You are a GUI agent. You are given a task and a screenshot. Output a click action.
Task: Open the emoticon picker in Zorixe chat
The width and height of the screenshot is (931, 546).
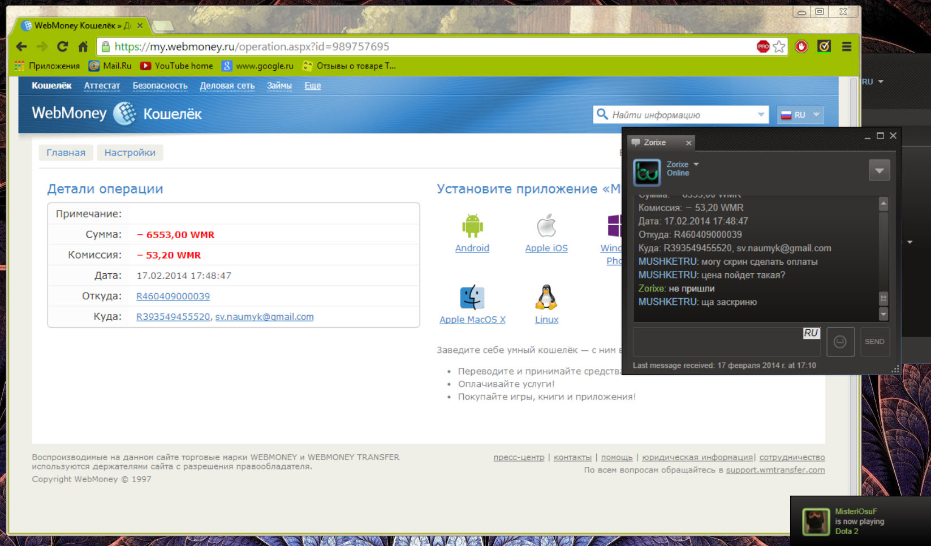(841, 342)
